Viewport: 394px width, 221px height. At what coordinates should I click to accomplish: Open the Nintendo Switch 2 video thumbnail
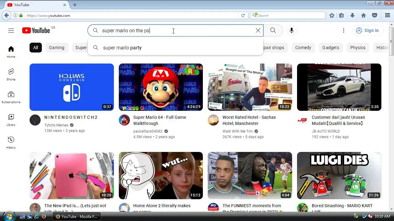coord(72,87)
